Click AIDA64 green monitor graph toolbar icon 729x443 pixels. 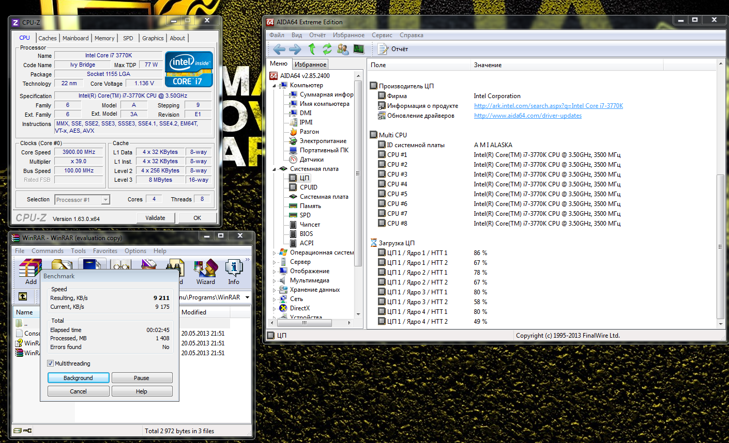point(359,49)
